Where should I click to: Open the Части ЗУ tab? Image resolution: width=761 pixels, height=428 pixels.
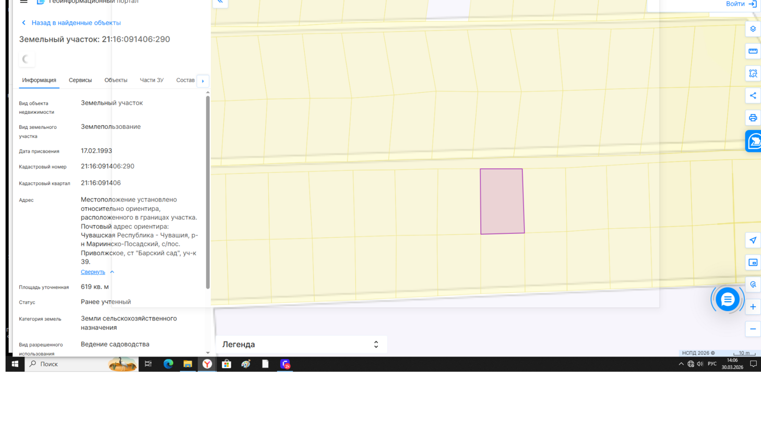[151, 80]
